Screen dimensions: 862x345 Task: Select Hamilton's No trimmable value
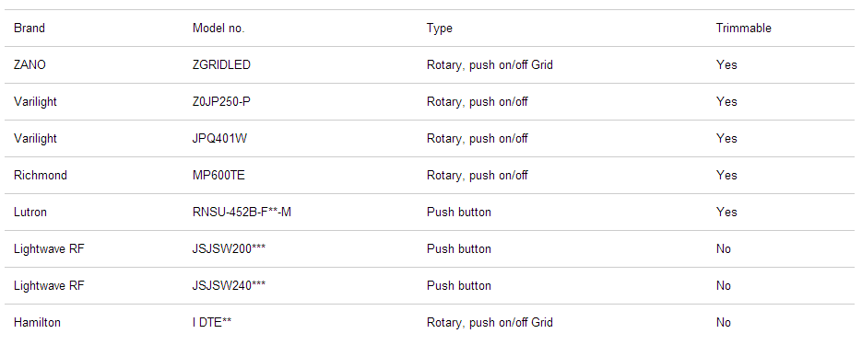pyautogui.click(x=724, y=322)
